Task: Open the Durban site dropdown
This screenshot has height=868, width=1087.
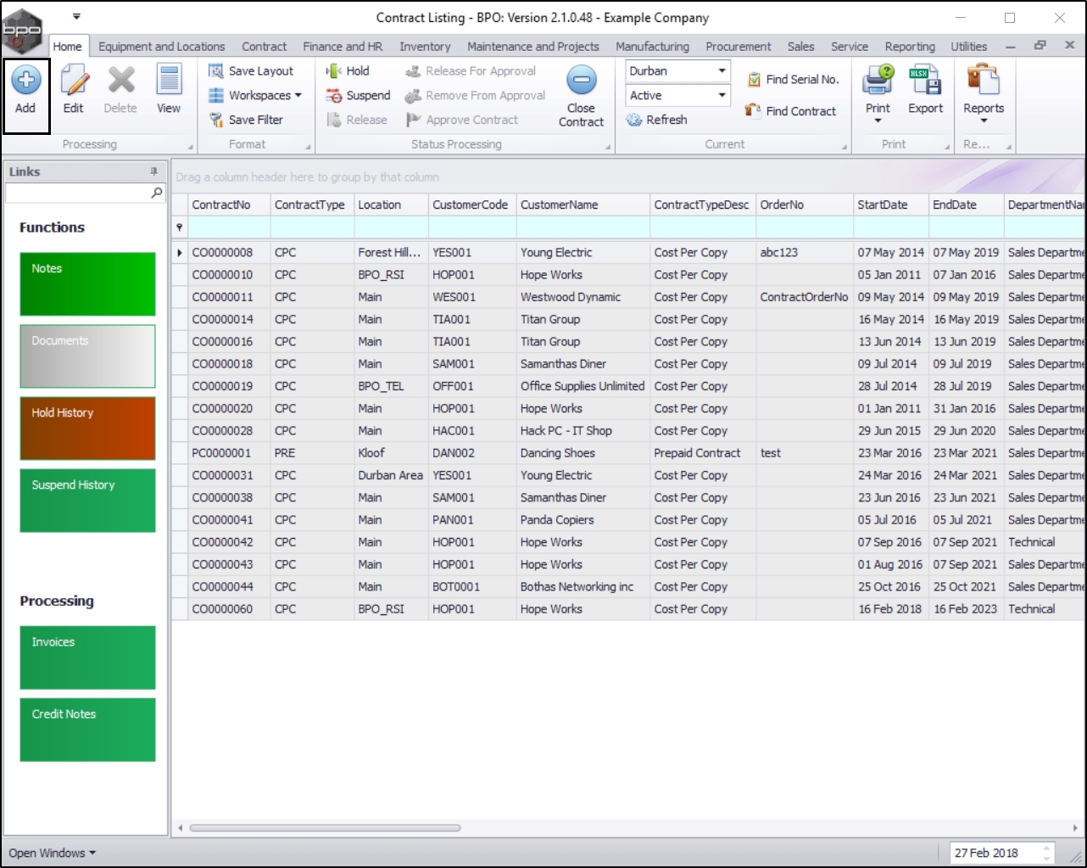Action: pos(722,71)
